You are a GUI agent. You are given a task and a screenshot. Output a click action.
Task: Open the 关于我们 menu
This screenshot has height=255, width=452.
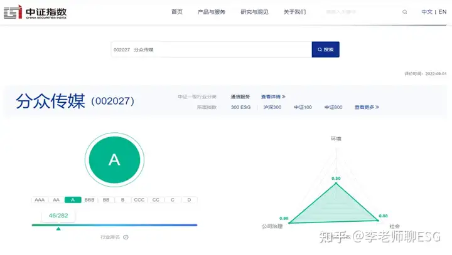click(x=294, y=12)
